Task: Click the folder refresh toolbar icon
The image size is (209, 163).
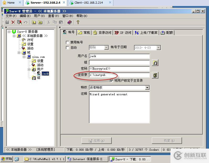Action: pos(40,22)
